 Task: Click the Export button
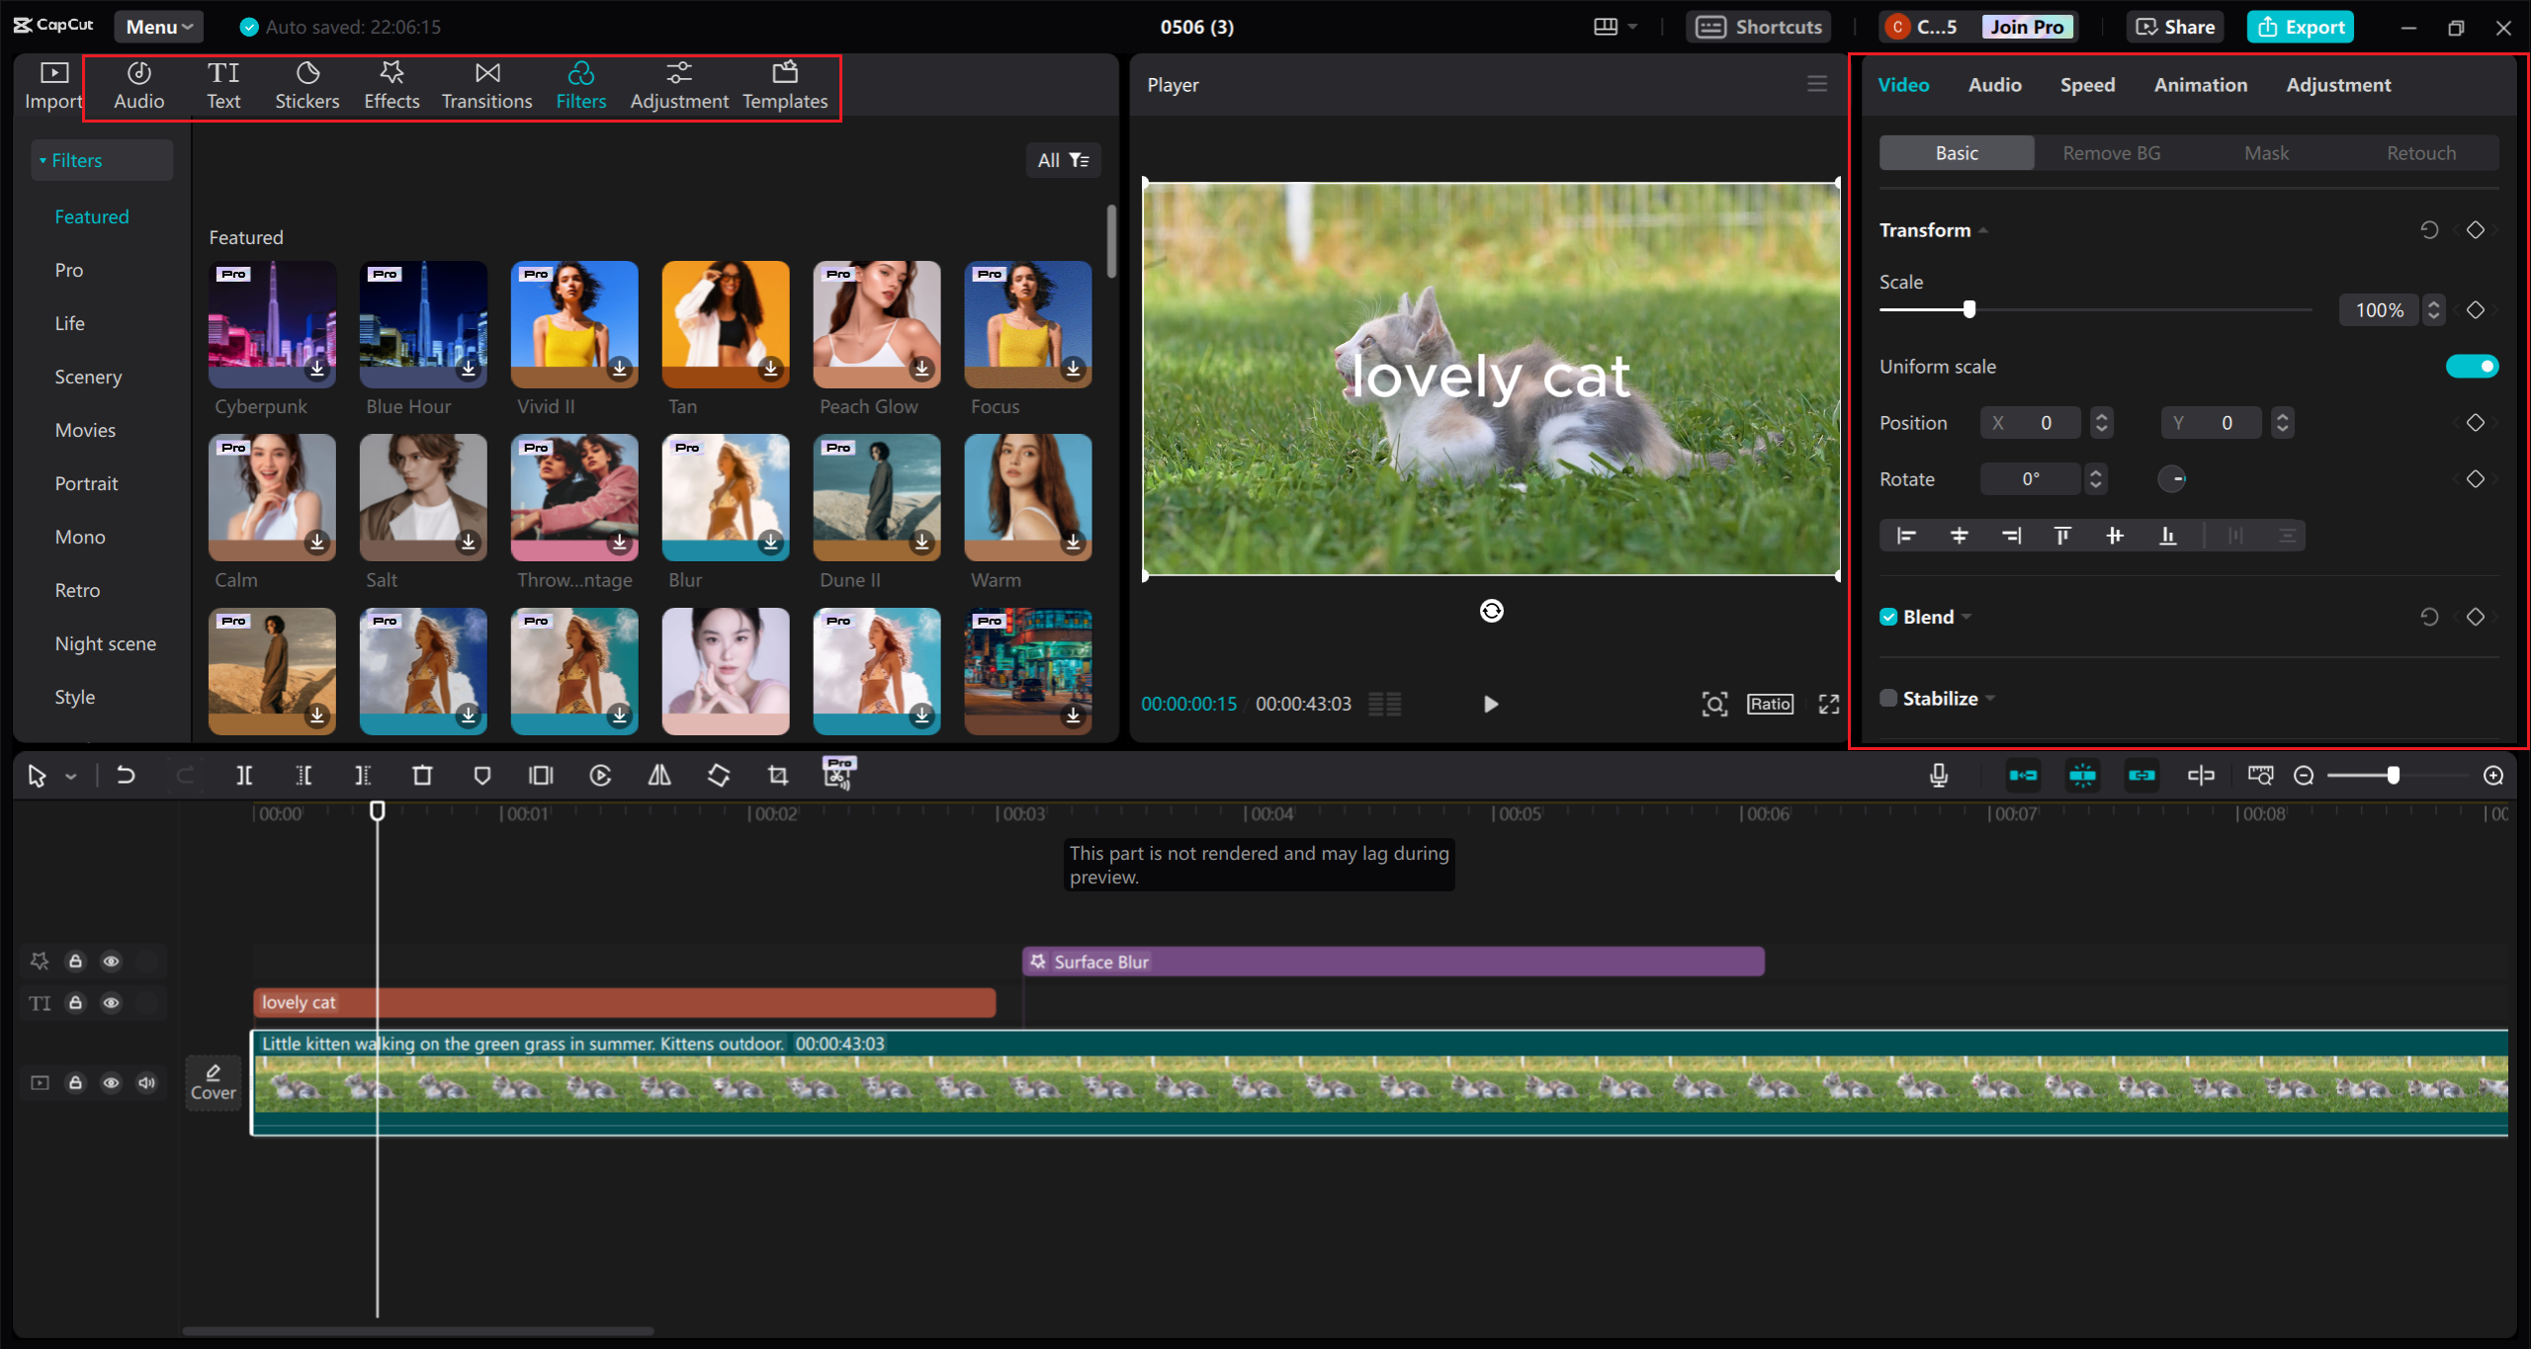tap(2301, 27)
